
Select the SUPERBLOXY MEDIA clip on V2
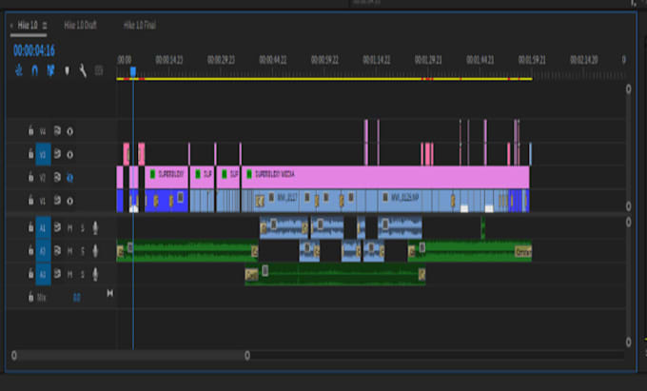(x=381, y=176)
